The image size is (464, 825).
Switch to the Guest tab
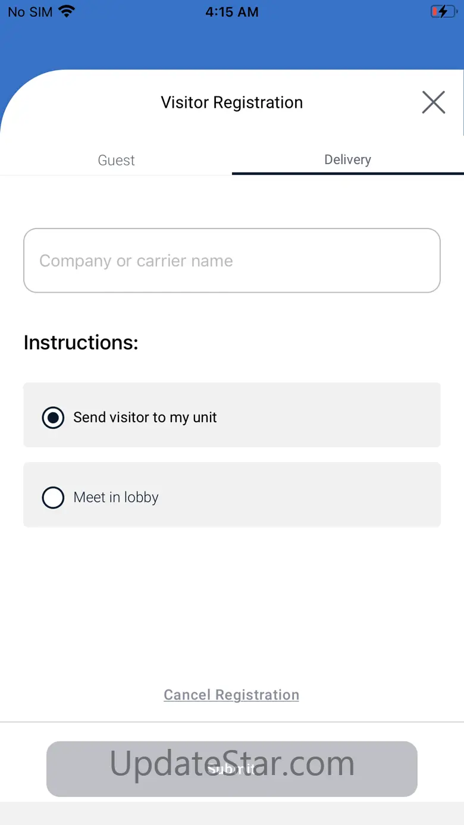click(116, 160)
